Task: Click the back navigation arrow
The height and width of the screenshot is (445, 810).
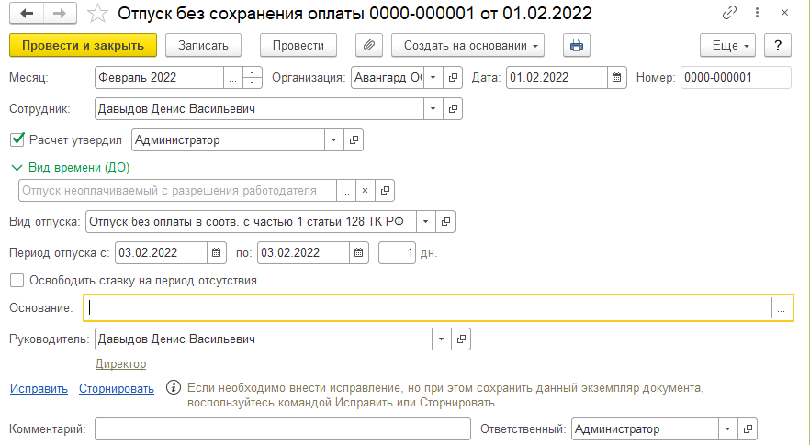Action: pos(26,14)
